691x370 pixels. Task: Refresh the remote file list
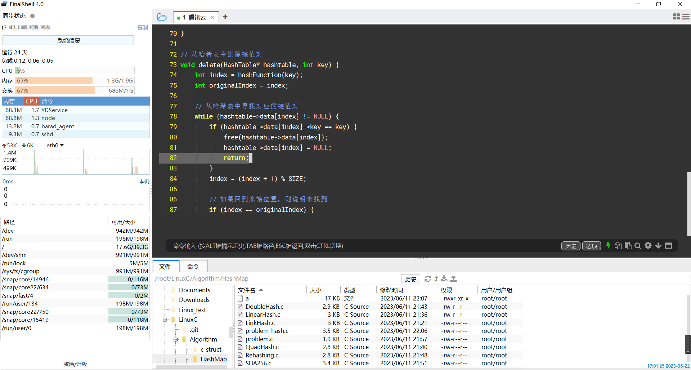[427, 278]
